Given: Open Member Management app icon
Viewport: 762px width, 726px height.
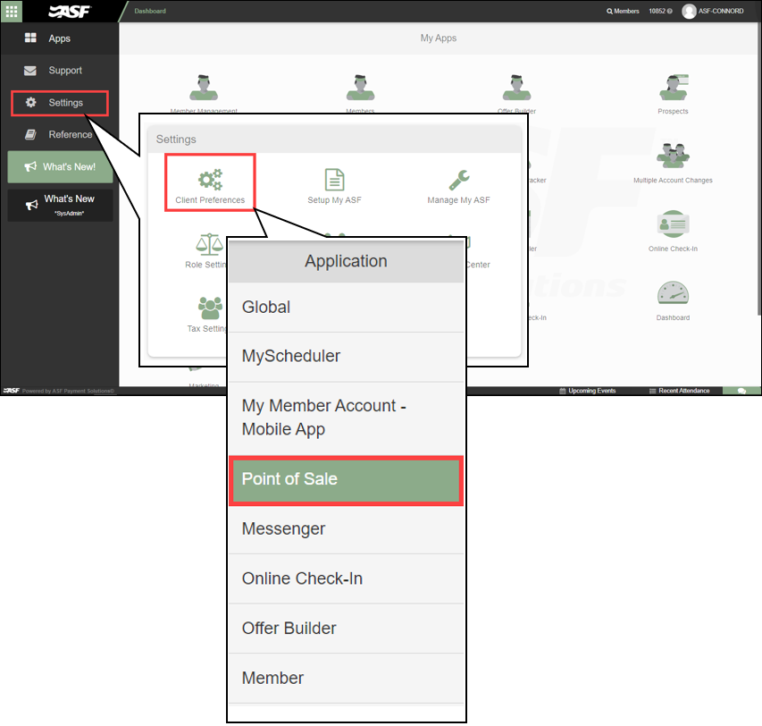Looking at the screenshot, I should point(204,88).
